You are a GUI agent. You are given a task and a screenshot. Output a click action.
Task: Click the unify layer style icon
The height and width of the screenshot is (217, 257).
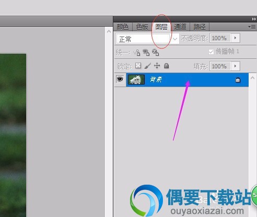[155, 52]
